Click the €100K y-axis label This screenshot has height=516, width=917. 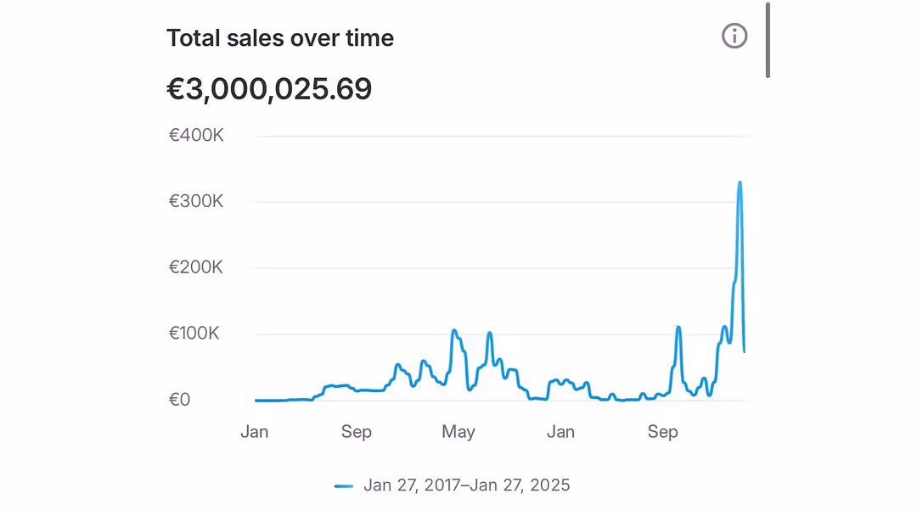194,334
